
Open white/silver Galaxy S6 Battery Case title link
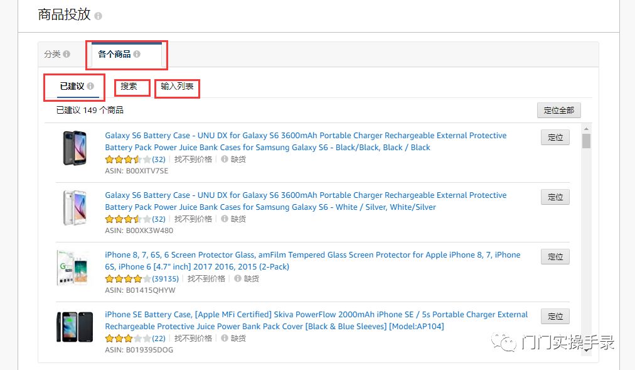coord(306,201)
